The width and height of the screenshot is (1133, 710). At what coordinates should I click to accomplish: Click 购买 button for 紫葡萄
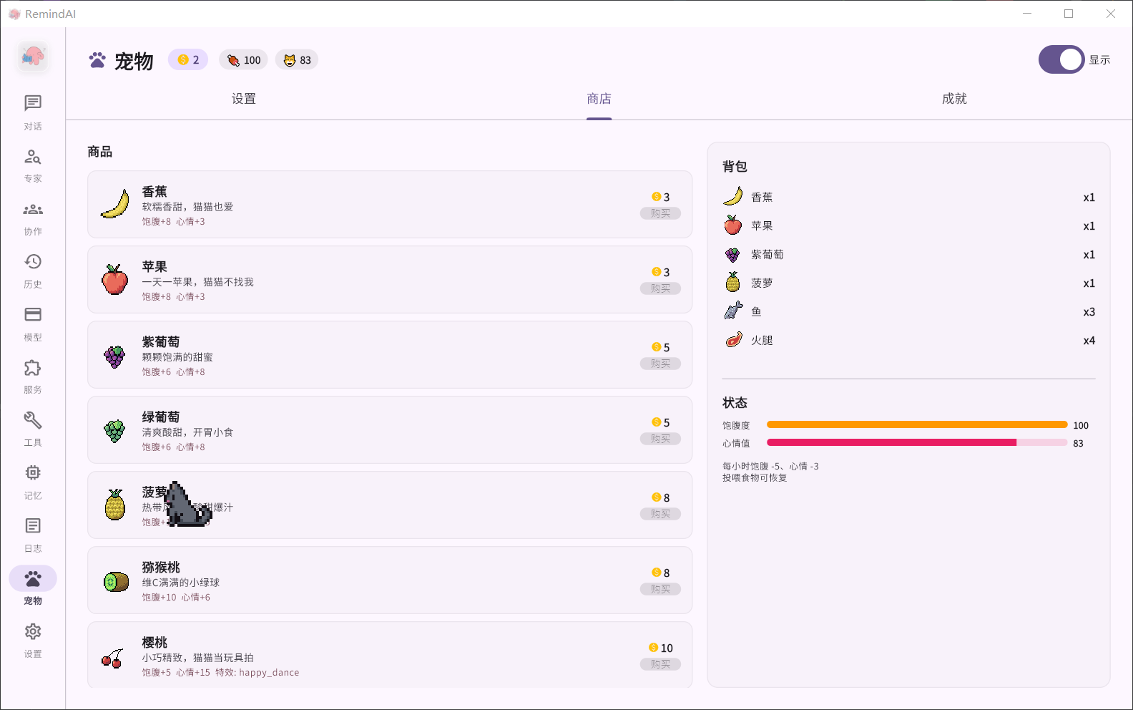660,364
